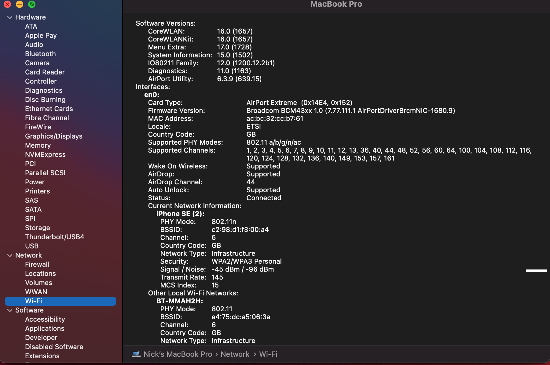Click the -45 dBm / -96 dBm signal value
The height and width of the screenshot is (365, 550).
(243, 269)
